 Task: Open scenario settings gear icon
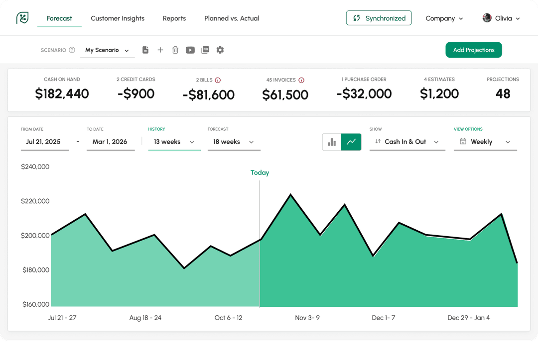[220, 50]
